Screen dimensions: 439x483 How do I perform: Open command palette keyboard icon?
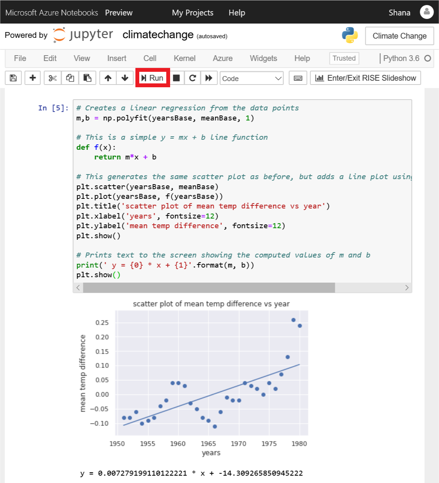pyautogui.click(x=298, y=78)
